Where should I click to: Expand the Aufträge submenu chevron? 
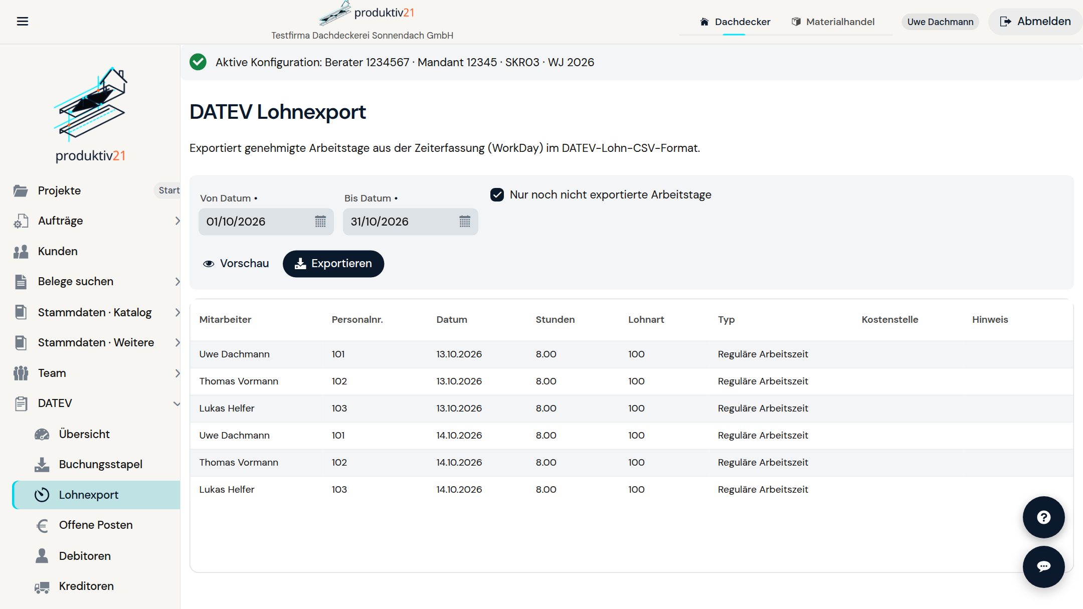pos(177,221)
